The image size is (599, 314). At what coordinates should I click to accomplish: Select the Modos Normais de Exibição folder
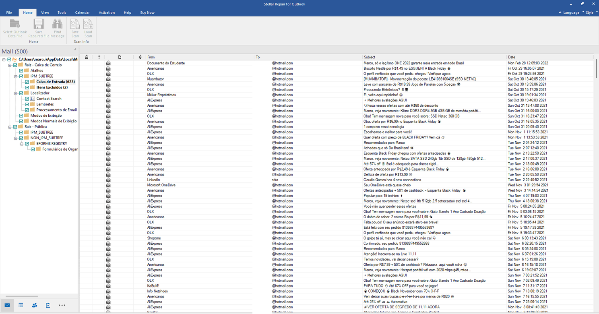click(54, 121)
